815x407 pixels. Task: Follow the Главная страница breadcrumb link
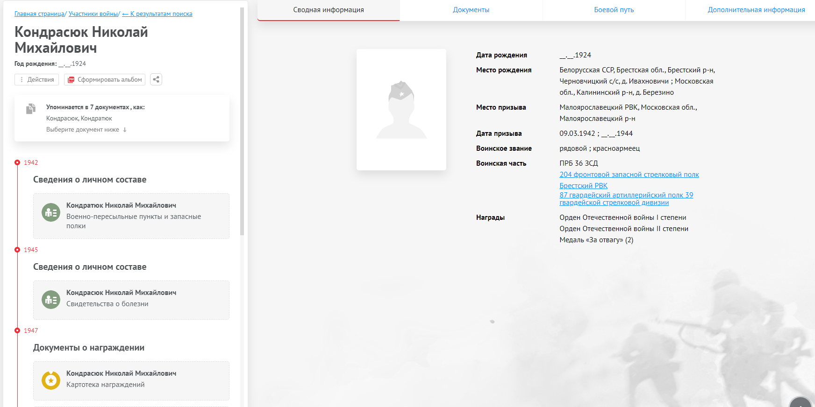[39, 14]
